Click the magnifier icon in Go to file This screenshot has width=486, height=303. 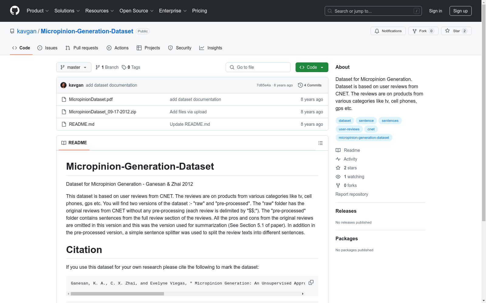click(x=232, y=67)
